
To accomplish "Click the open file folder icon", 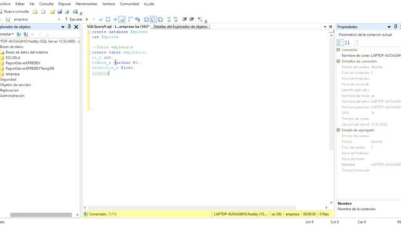I will pyautogui.click(x=53, y=12).
